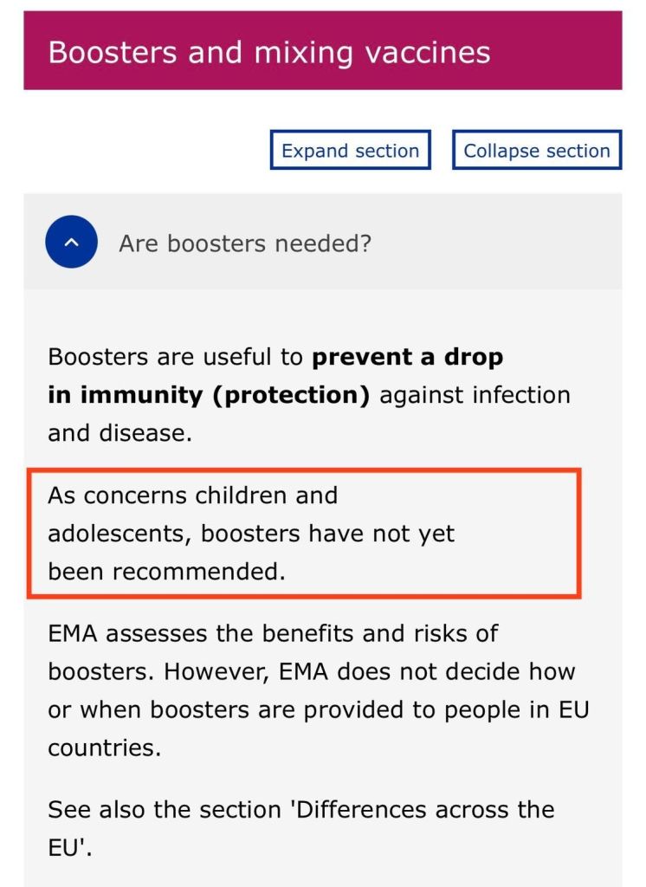Click the 'boosters. However, EMA does not decide' line
Screen dimensions: 646x887
pyautogui.click(x=312, y=671)
